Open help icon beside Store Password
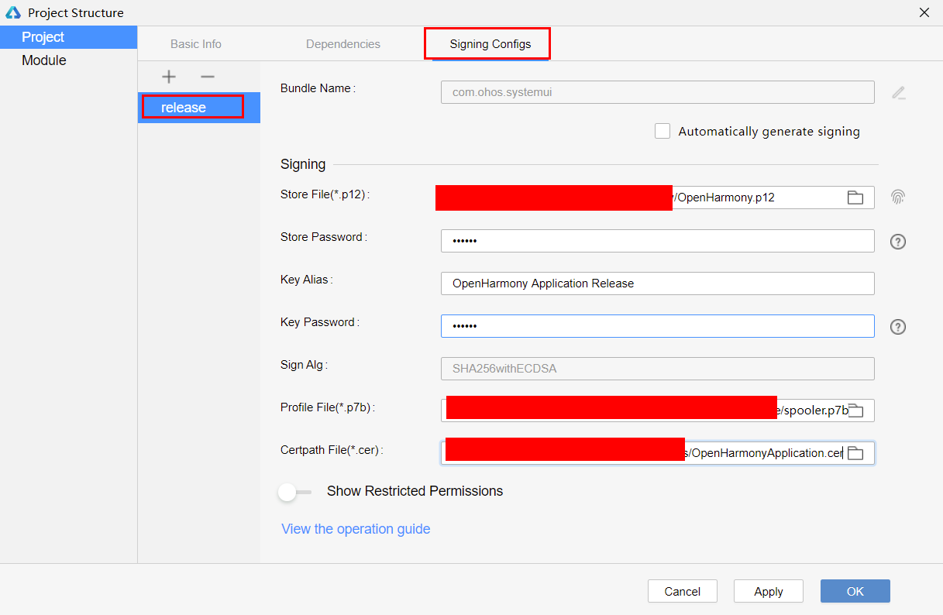Image resolution: width=943 pixels, height=615 pixels. (897, 242)
